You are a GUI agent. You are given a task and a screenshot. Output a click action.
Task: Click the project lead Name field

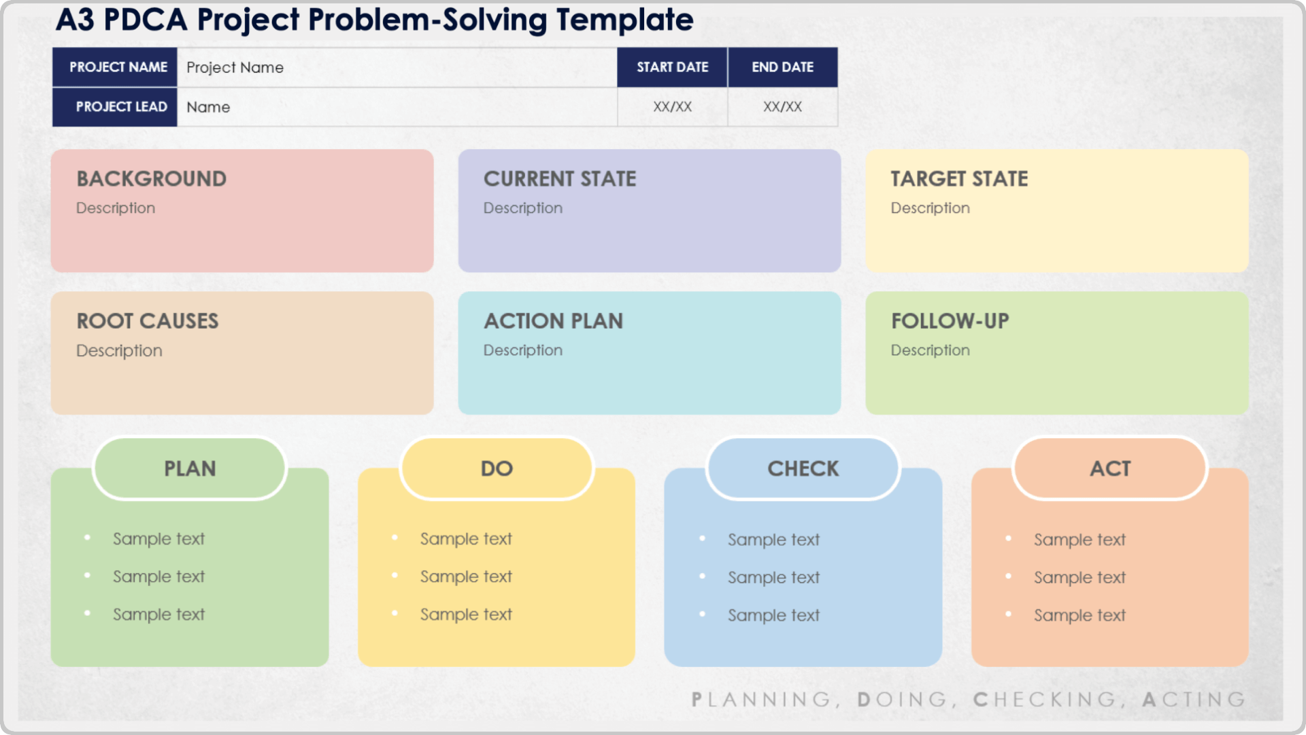tap(397, 107)
